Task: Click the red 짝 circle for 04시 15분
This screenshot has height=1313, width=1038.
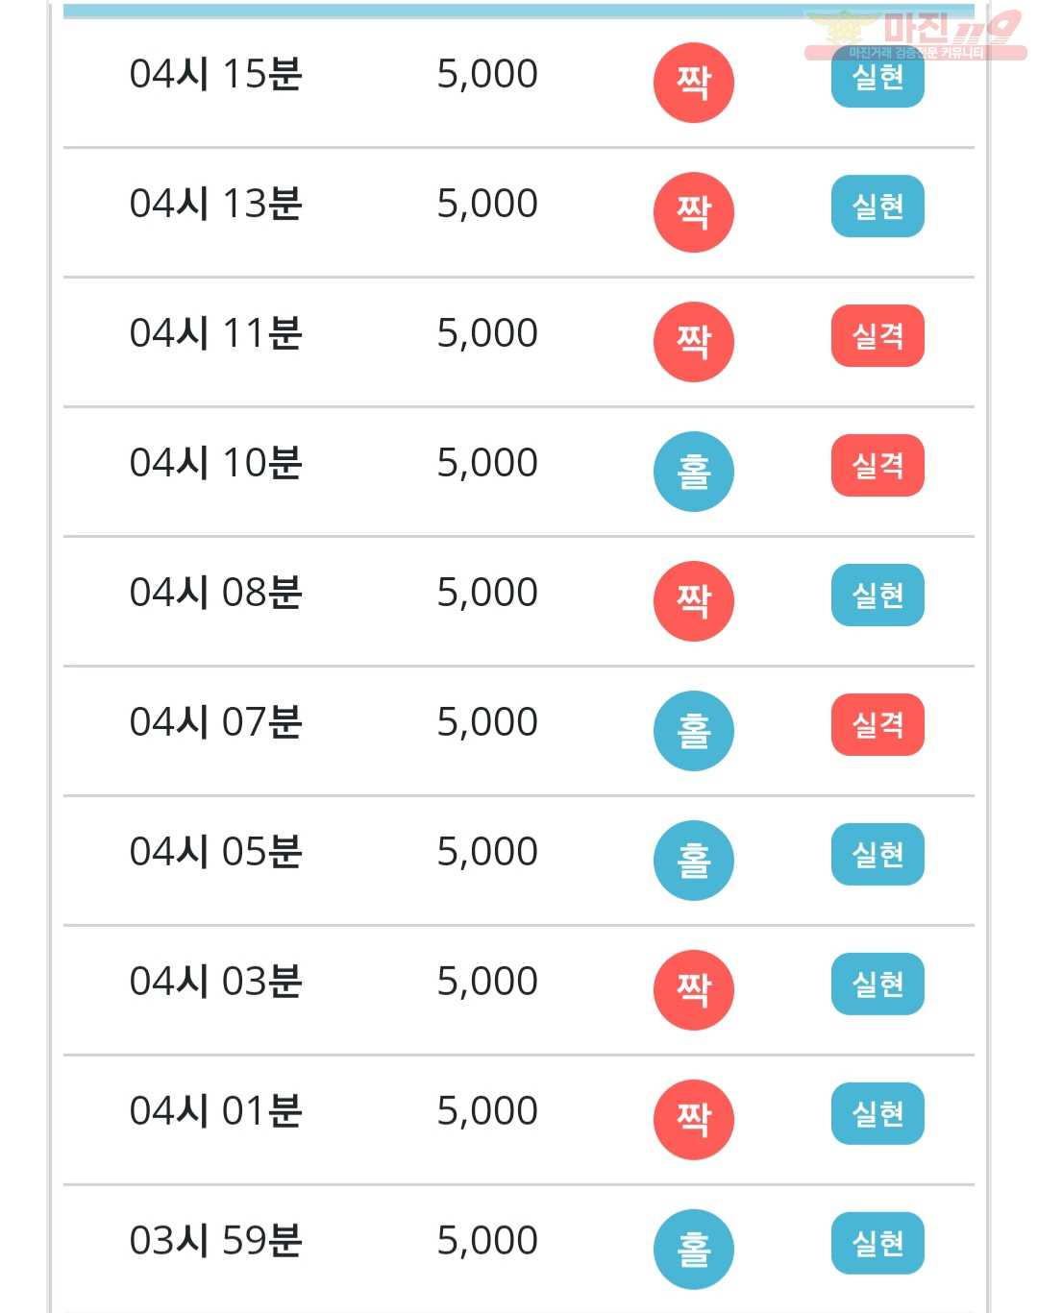Action: 693,83
